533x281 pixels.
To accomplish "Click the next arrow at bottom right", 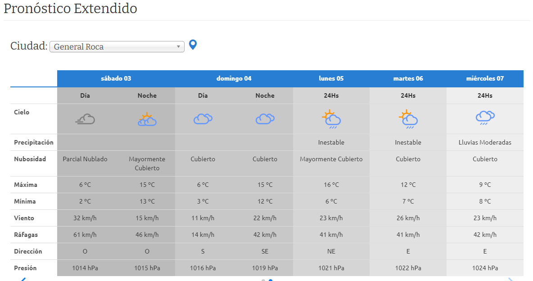I will [x=510, y=279].
